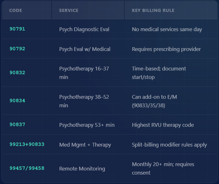This screenshot has width=219, height=184.
Task: Select code 99213+90833 cell
Action: [x=27, y=144]
